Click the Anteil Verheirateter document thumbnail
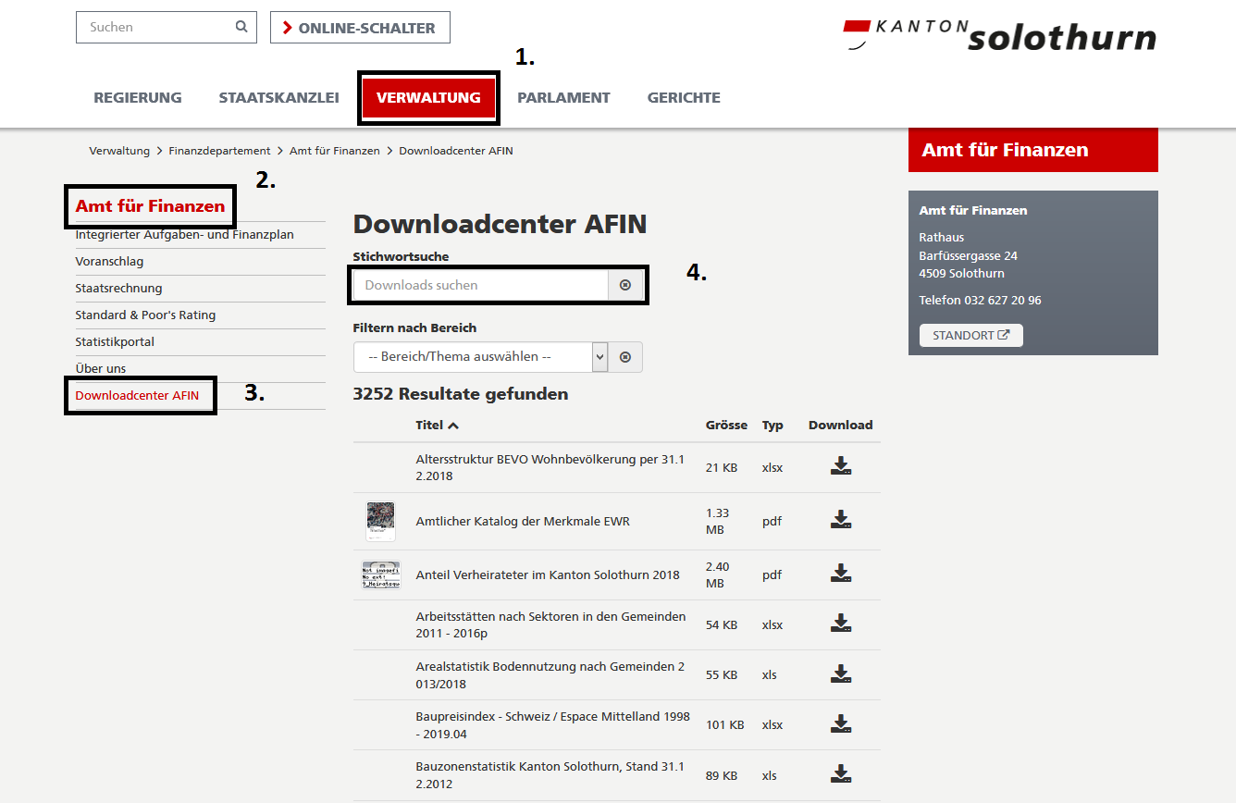This screenshot has width=1236, height=803. 380,574
